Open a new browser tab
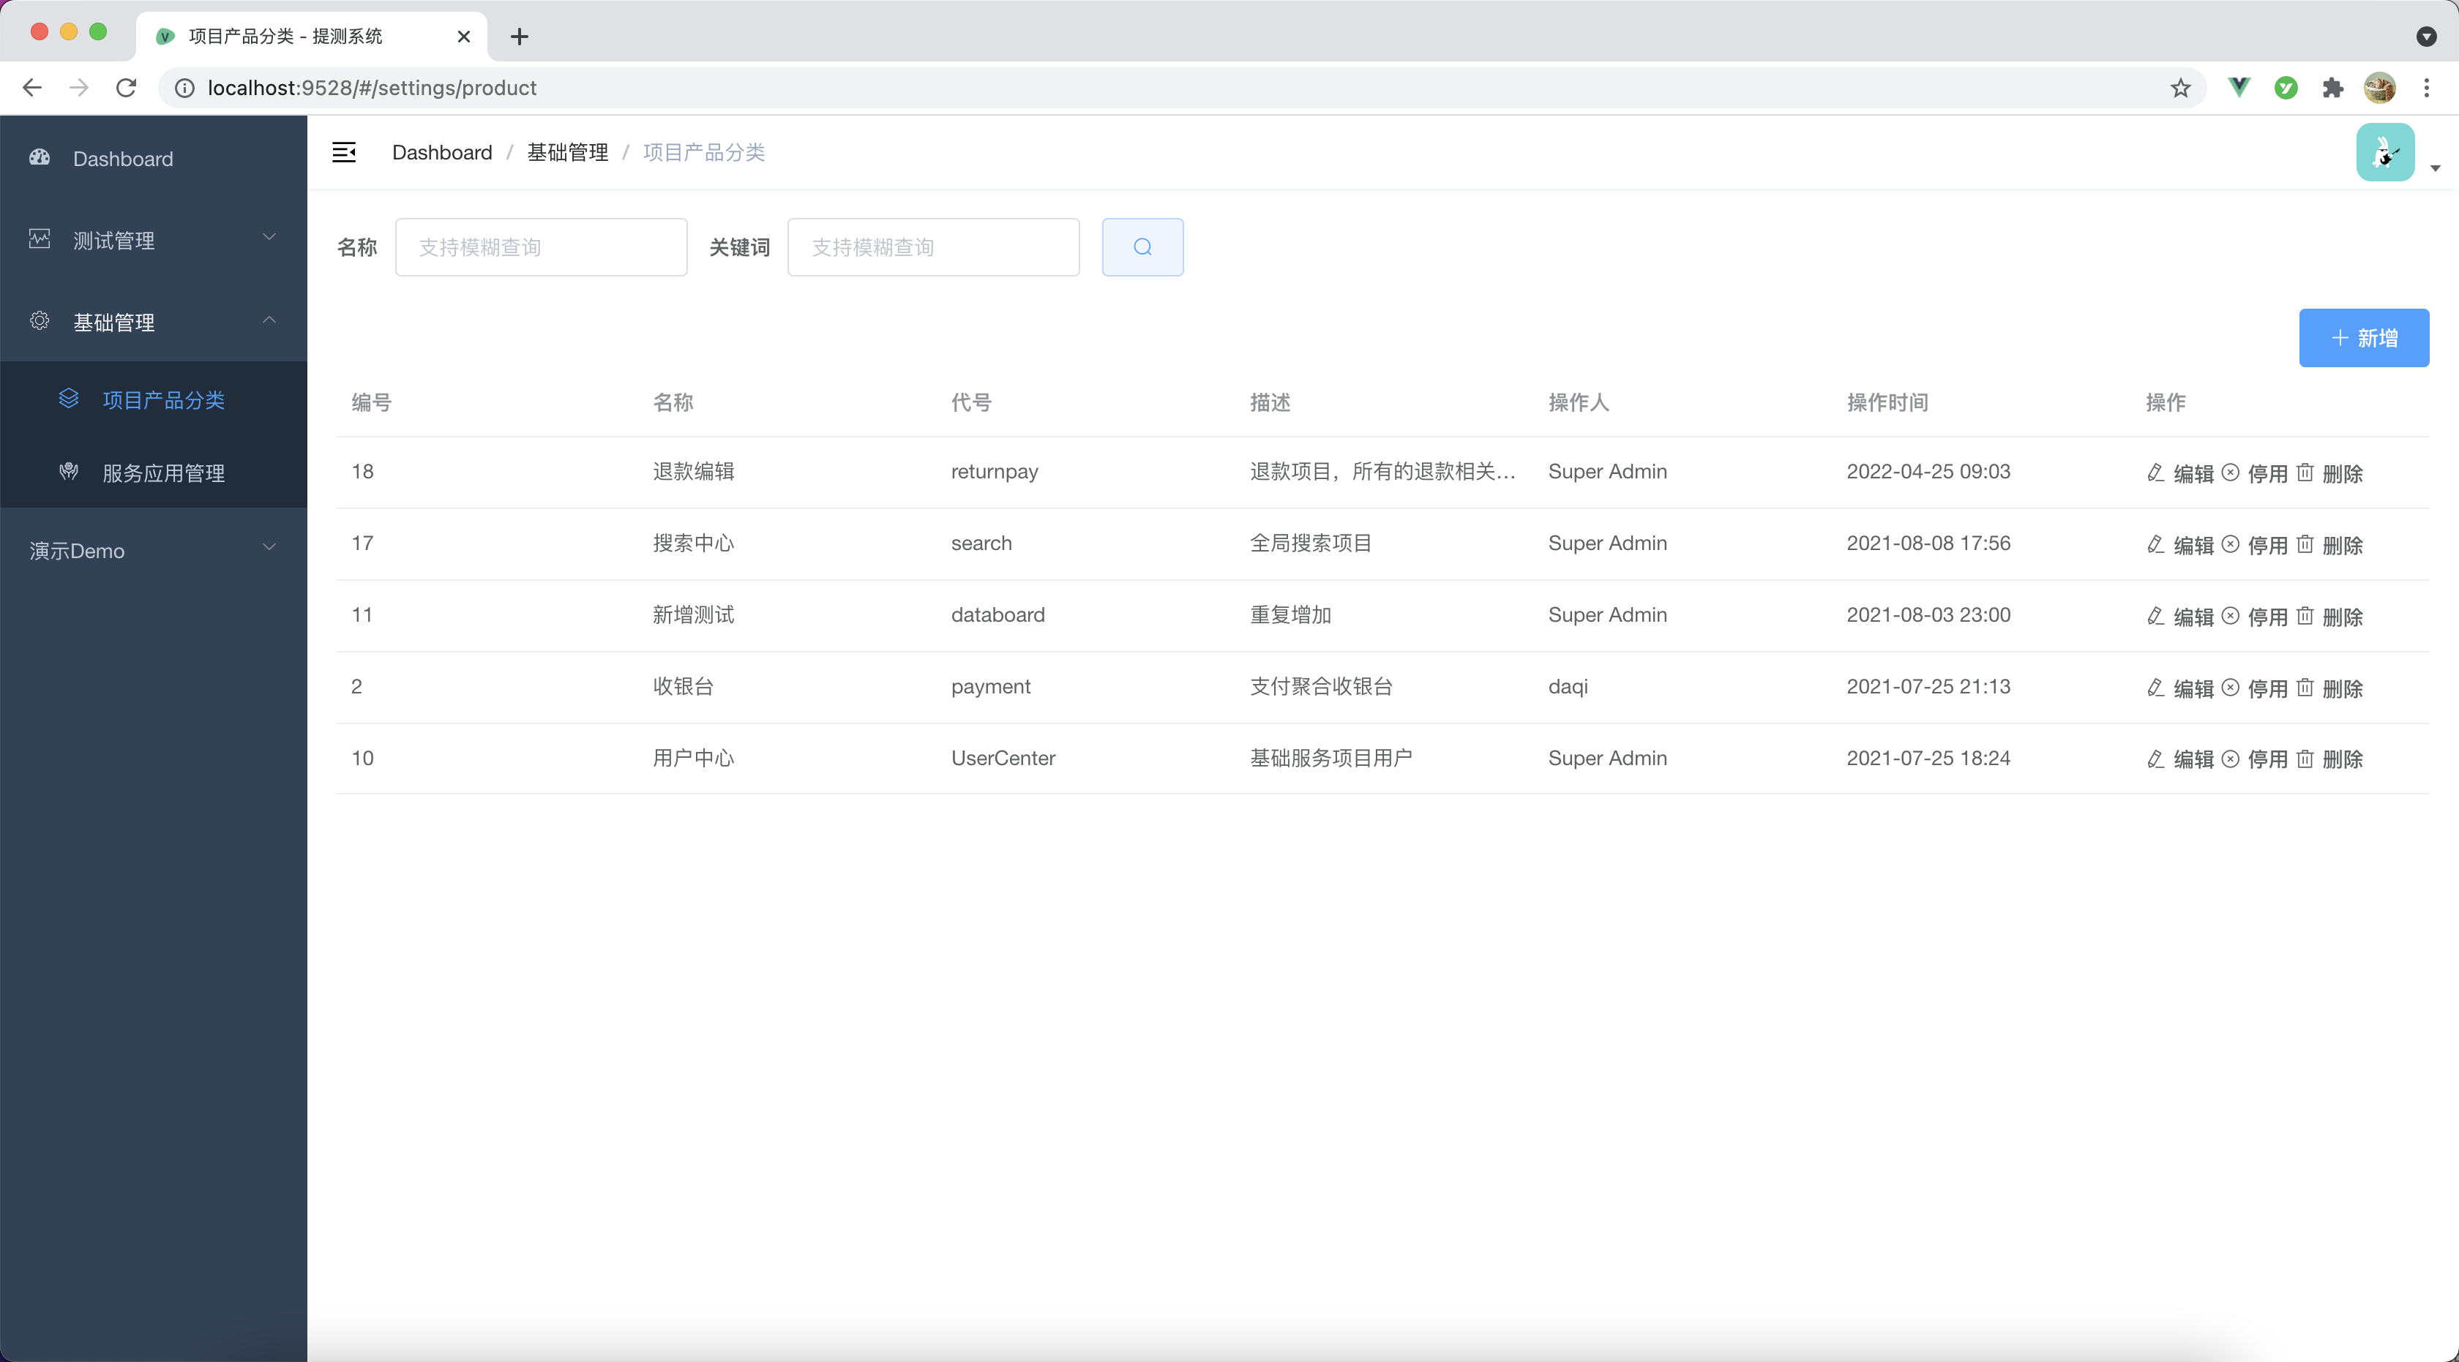The image size is (2459, 1362). (520, 37)
